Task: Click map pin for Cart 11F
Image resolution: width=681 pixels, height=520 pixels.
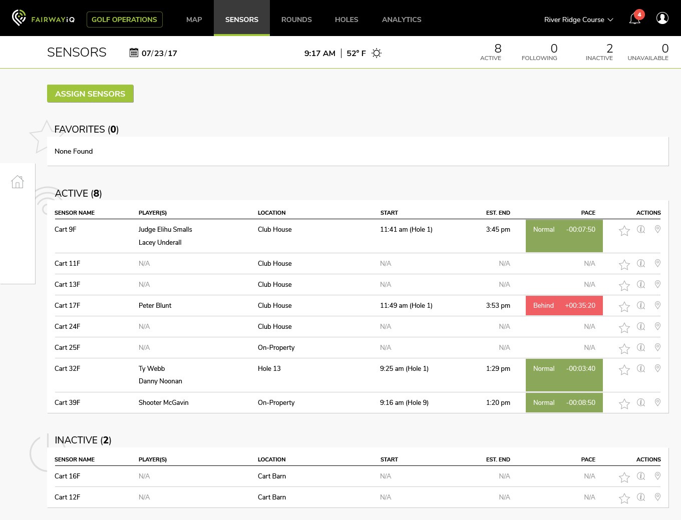Action: click(657, 263)
